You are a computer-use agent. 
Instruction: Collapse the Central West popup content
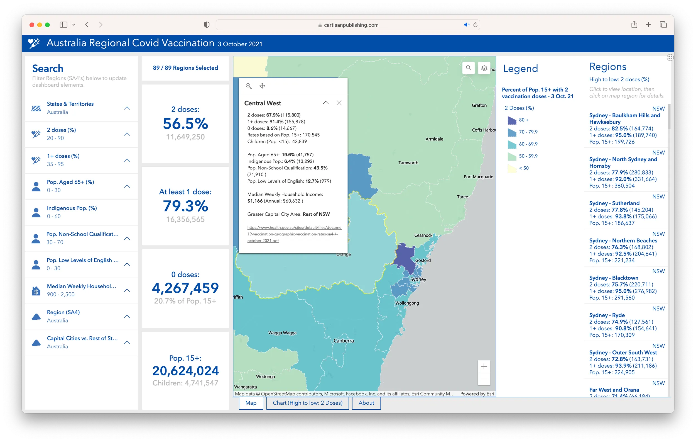[x=326, y=103]
